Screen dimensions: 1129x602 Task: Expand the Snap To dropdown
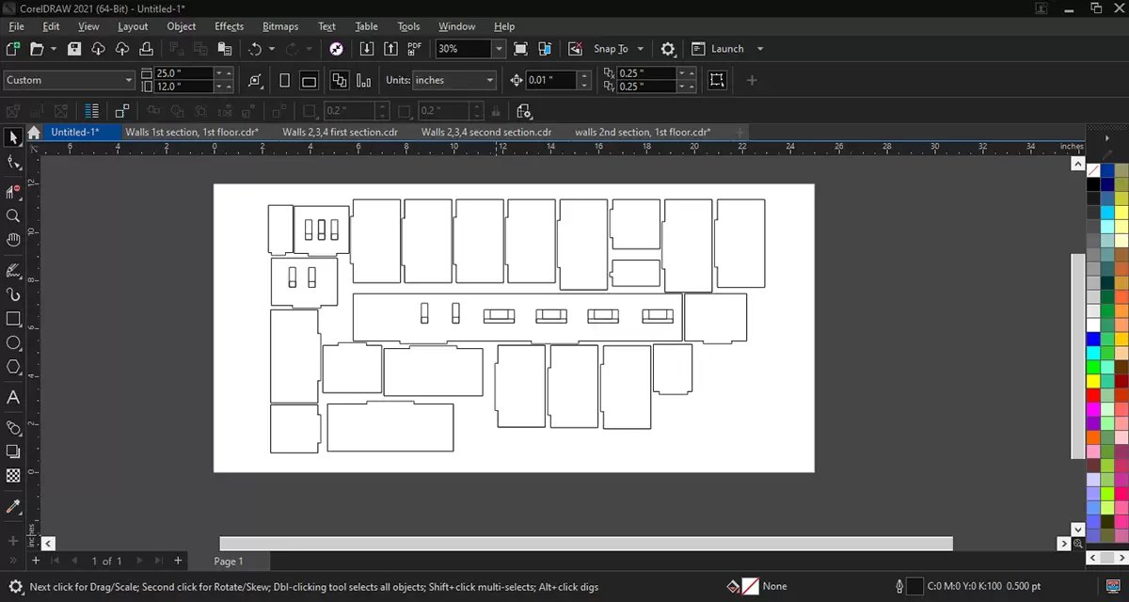pos(641,49)
